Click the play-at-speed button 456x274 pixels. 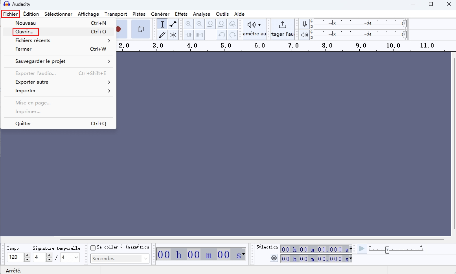pos(361,248)
